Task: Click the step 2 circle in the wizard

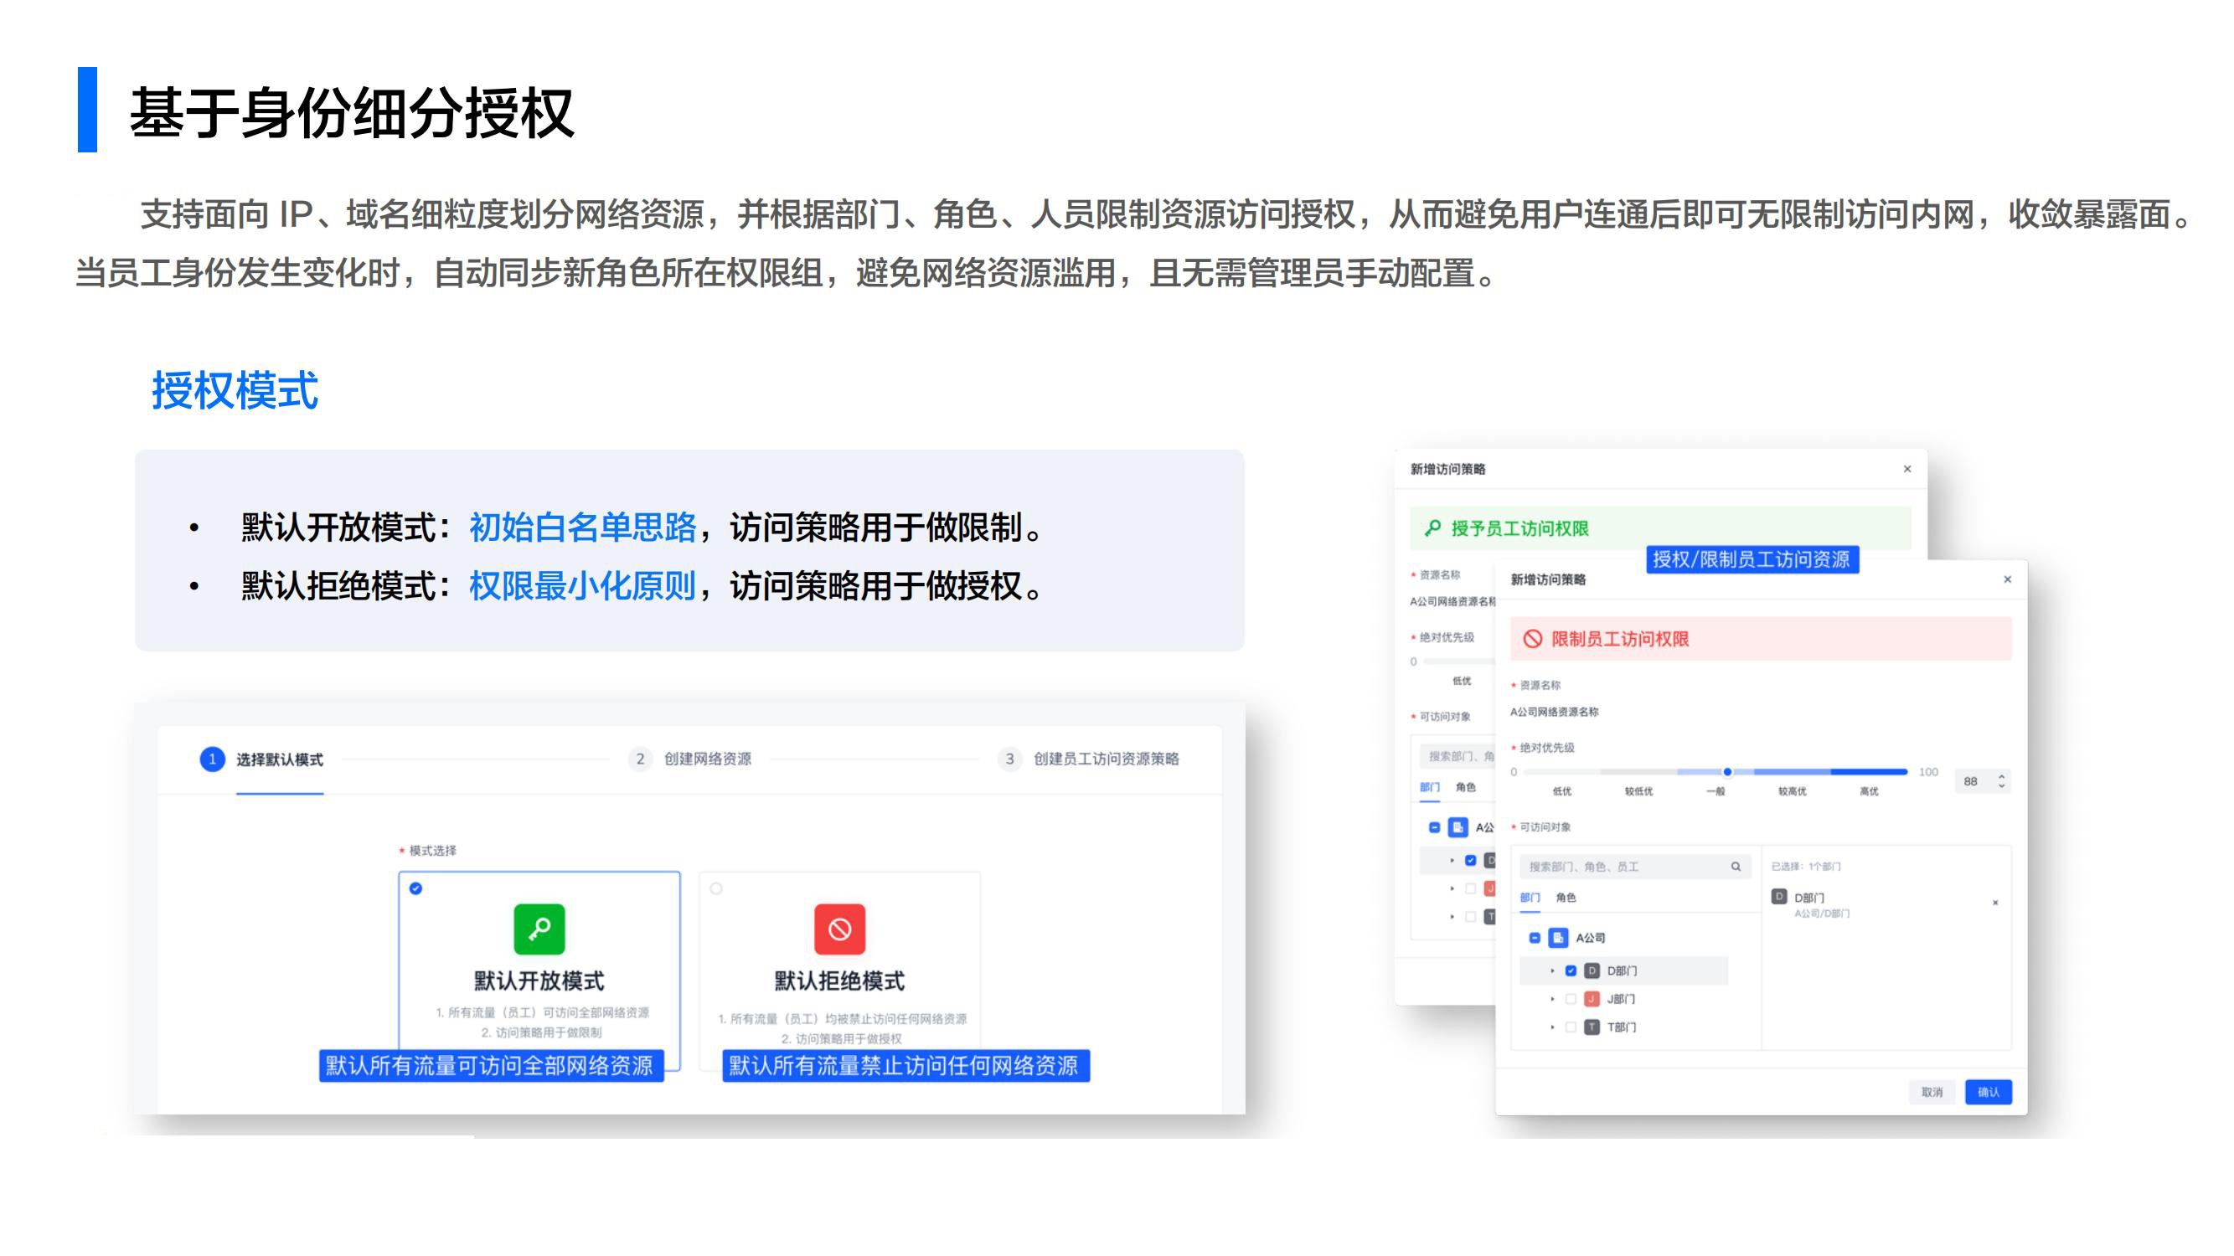Action: coord(640,759)
